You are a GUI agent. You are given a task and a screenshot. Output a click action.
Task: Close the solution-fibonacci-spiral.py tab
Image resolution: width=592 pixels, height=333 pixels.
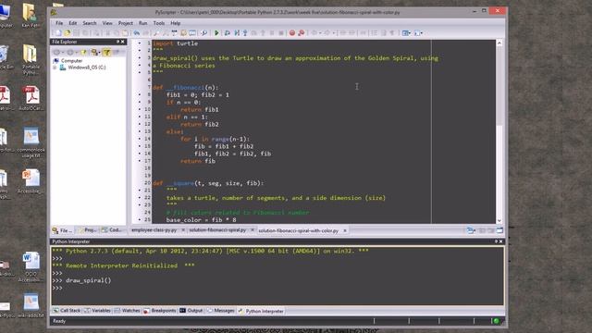(x=253, y=230)
